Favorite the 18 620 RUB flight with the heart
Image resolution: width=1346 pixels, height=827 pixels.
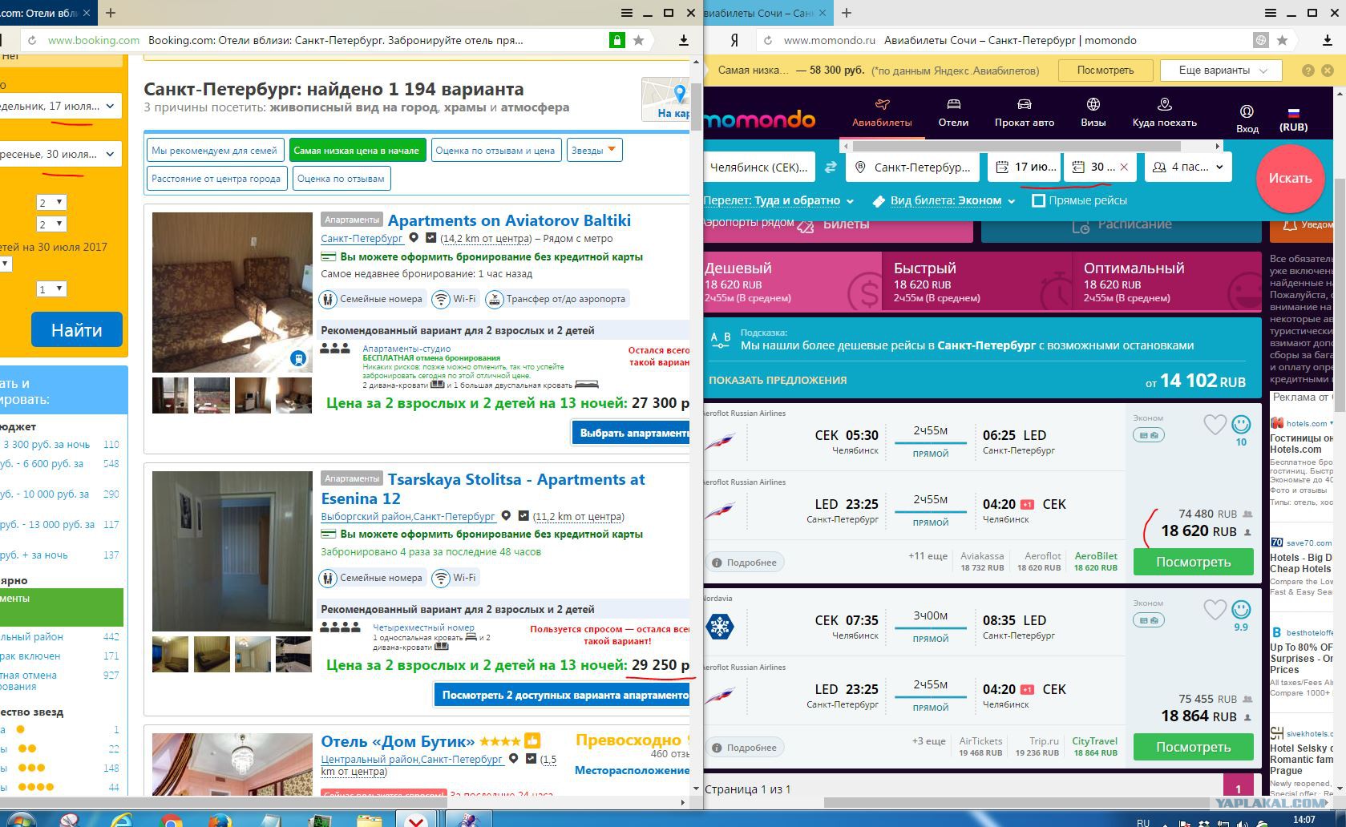(1215, 425)
